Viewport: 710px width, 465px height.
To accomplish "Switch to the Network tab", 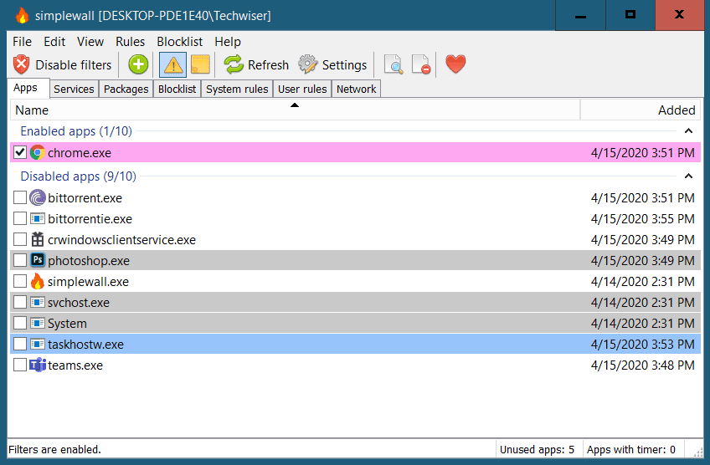I will (356, 89).
